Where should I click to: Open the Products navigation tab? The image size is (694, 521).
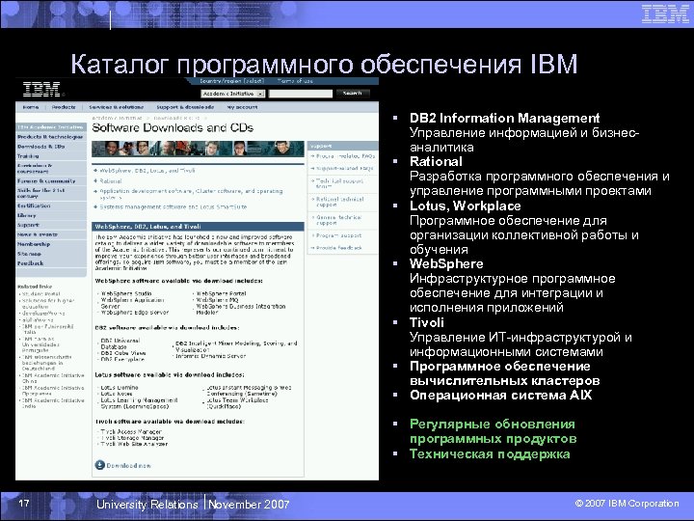point(64,107)
